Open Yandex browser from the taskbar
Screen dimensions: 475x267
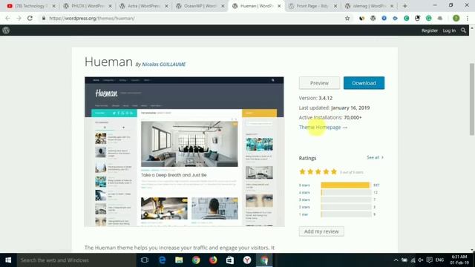pos(247,260)
